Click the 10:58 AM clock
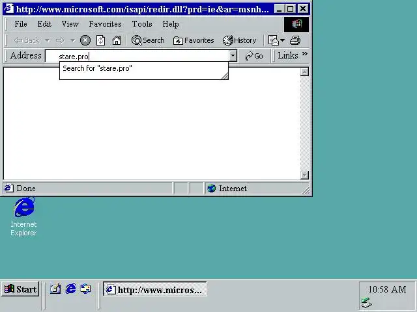417x312 pixels. point(387,289)
